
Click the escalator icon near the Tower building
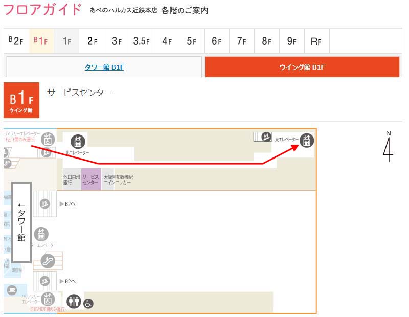pos(48,260)
